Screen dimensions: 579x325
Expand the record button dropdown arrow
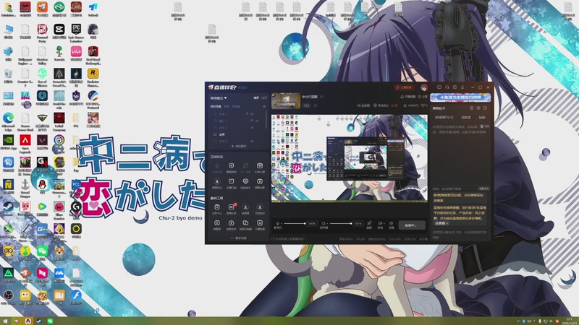coord(384,223)
